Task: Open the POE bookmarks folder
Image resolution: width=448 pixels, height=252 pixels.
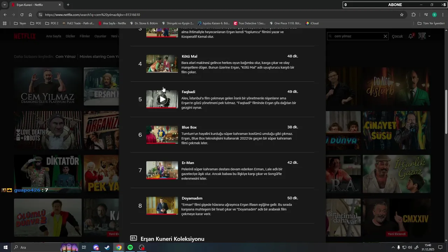Action: (36, 23)
